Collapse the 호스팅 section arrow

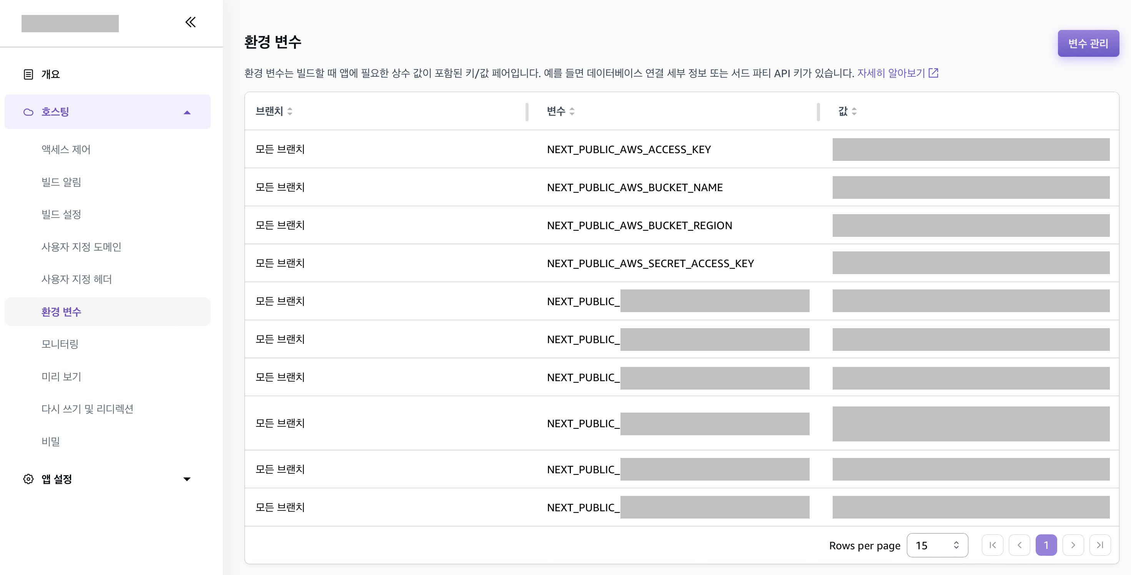[187, 112]
